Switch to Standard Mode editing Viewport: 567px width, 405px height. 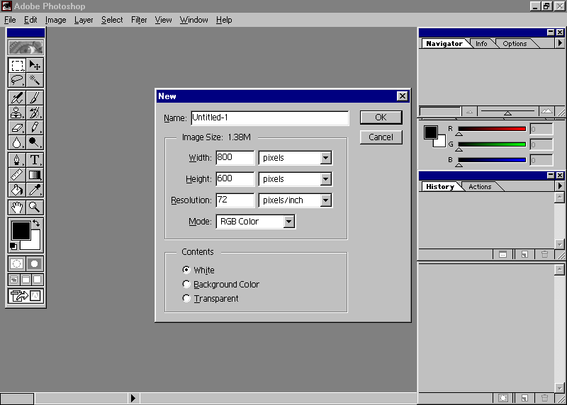coord(16,263)
